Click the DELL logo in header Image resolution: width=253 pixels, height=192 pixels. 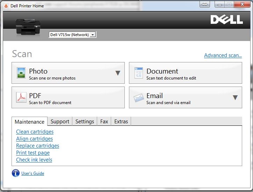click(x=226, y=20)
